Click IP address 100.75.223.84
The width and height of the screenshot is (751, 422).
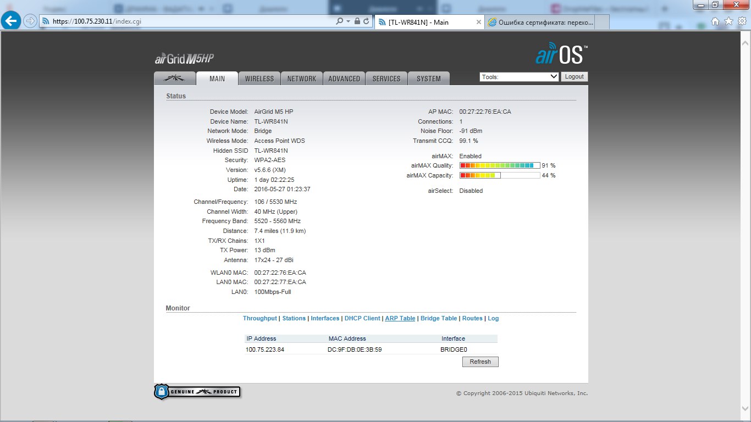(265, 349)
